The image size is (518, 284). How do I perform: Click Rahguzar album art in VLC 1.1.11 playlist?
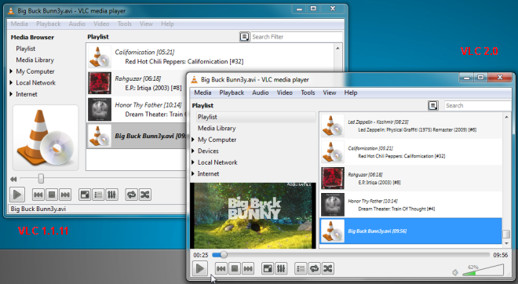click(100, 83)
